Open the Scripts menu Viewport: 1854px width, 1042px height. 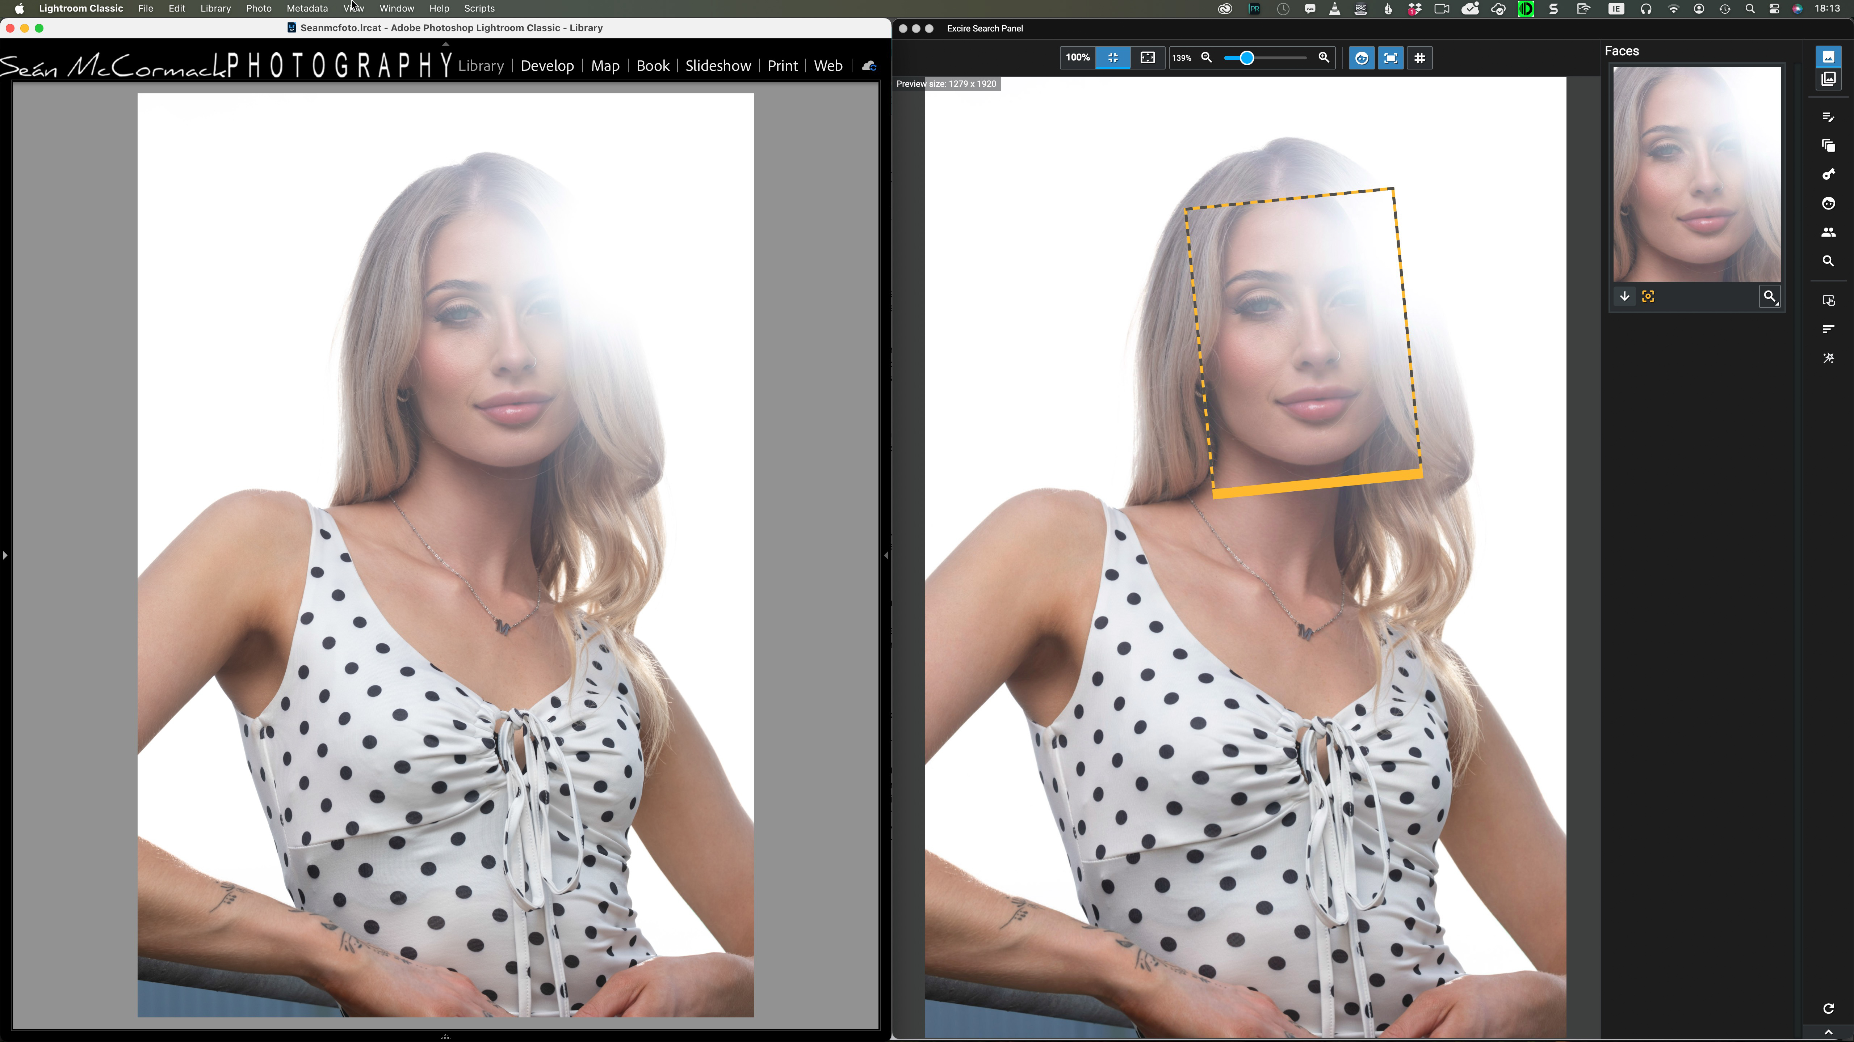coord(479,9)
